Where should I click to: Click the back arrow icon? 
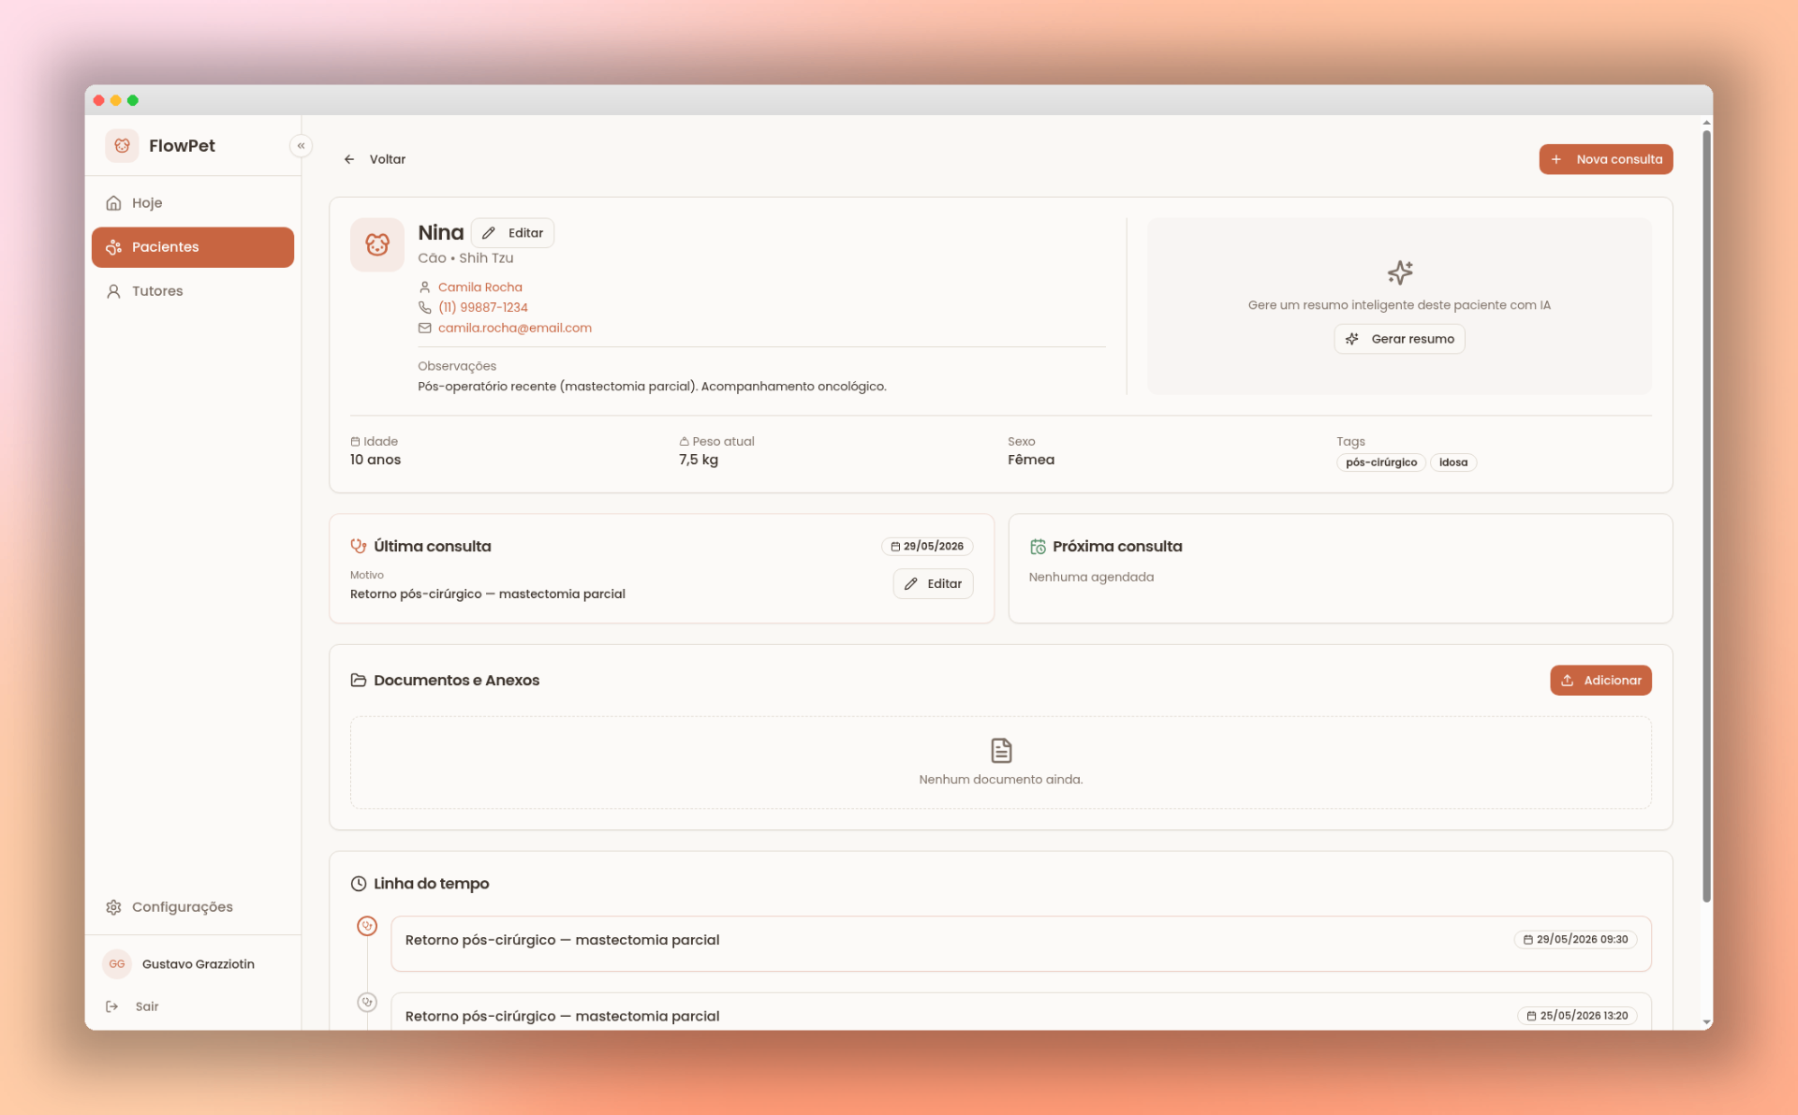[349, 159]
